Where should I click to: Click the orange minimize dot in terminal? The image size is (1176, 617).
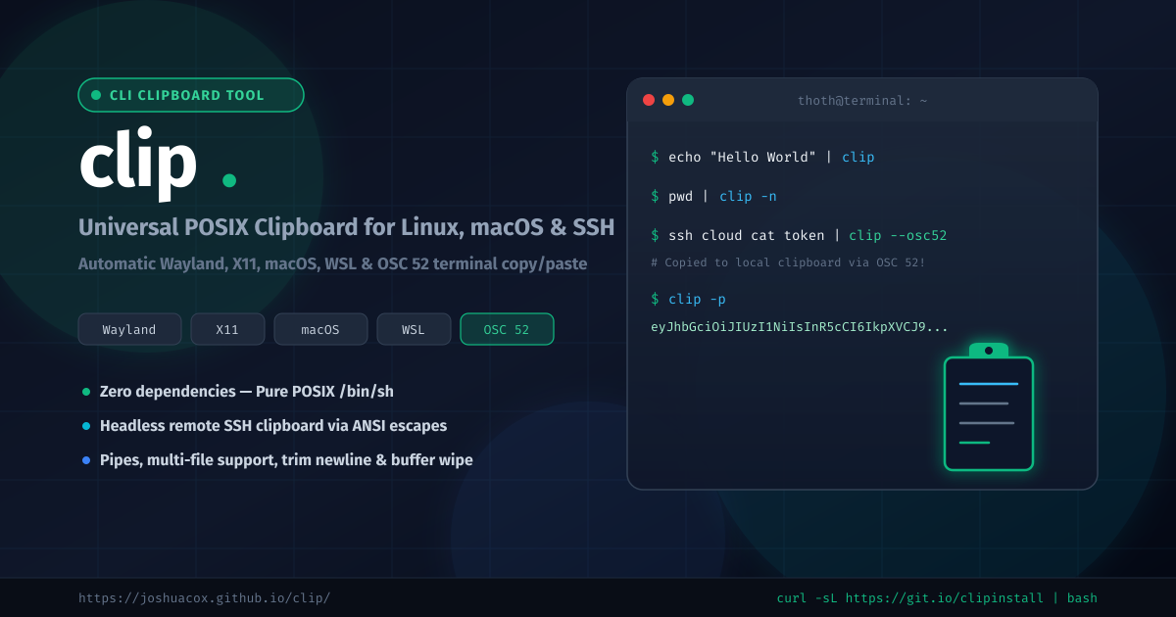[x=668, y=100]
